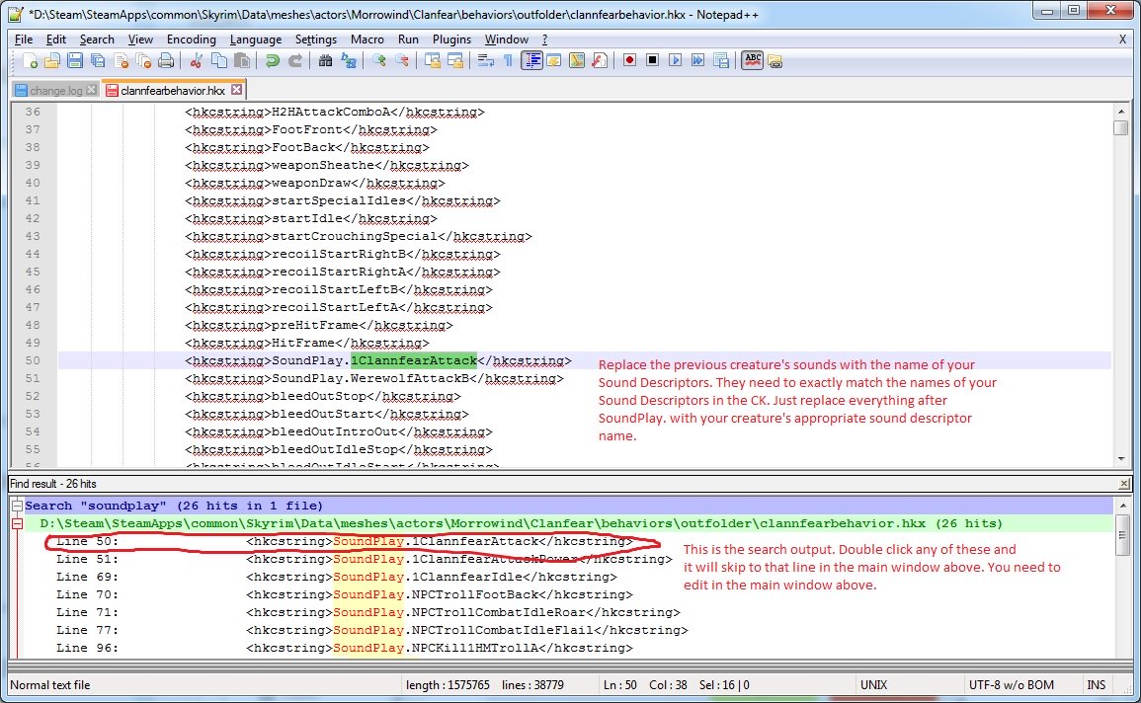Open the ? help menu

pos(544,39)
